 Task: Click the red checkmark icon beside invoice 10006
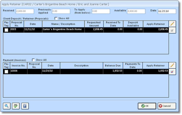pos(172,72)
